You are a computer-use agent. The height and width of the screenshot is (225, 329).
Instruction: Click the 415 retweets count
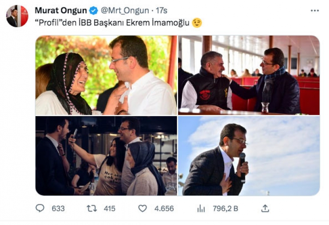(109, 208)
